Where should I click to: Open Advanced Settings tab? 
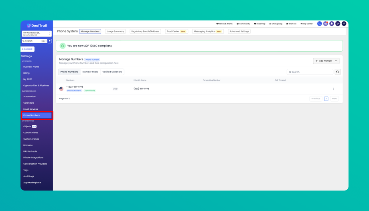[x=239, y=31]
